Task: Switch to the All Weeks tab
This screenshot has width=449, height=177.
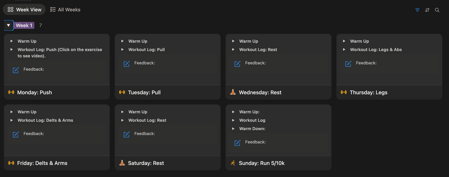Action: tap(65, 10)
